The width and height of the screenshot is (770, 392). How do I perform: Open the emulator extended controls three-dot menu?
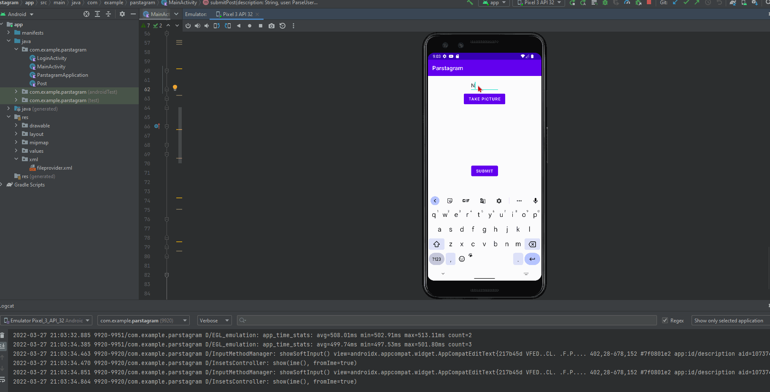tap(293, 26)
